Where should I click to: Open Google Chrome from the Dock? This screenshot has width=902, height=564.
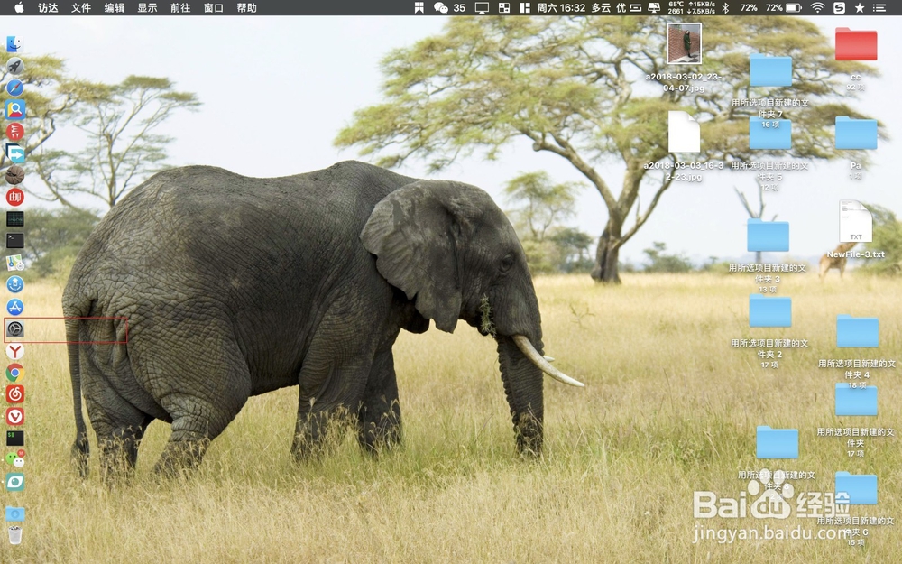tap(14, 373)
